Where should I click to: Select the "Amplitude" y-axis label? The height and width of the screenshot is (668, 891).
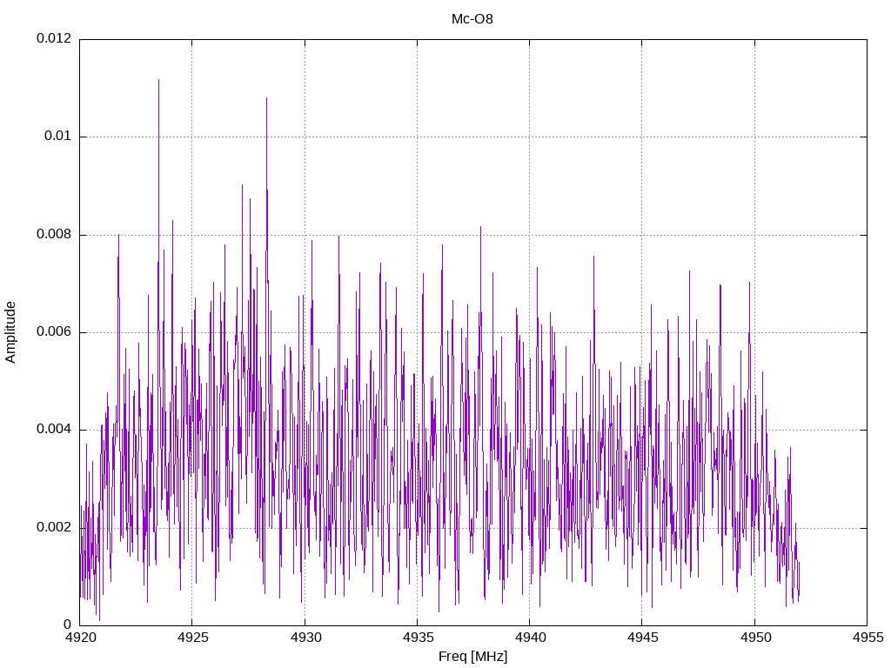[10, 332]
